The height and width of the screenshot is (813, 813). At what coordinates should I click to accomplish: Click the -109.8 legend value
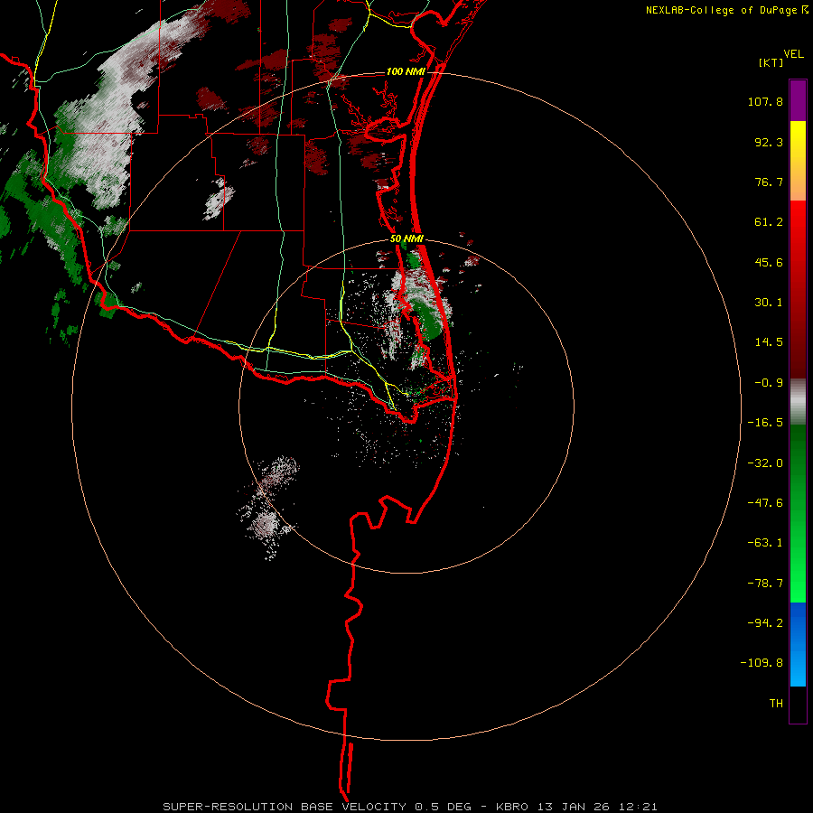(762, 663)
